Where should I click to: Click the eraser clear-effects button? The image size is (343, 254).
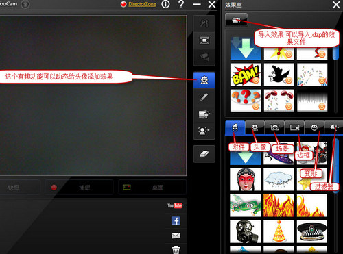point(204,154)
